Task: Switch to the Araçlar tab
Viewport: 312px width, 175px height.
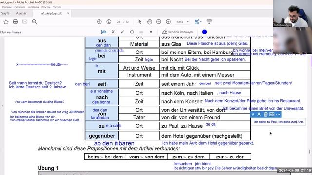Action: [21, 13]
